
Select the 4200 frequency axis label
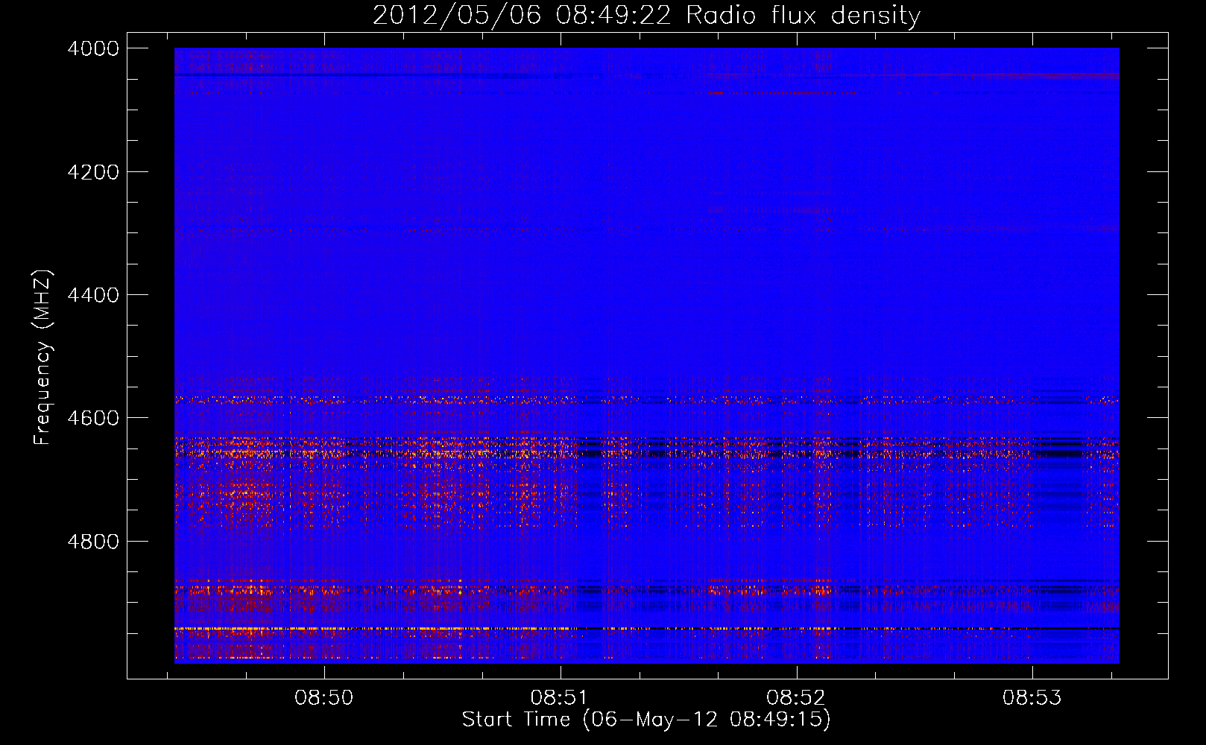tap(93, 172)
